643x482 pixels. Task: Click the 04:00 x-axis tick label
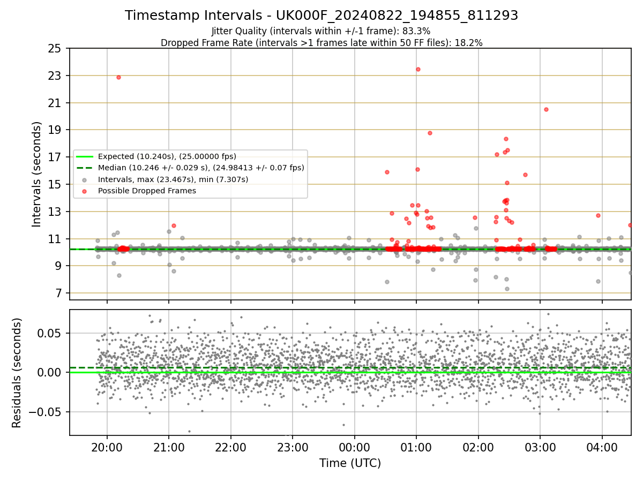click(x=602, y=447)
